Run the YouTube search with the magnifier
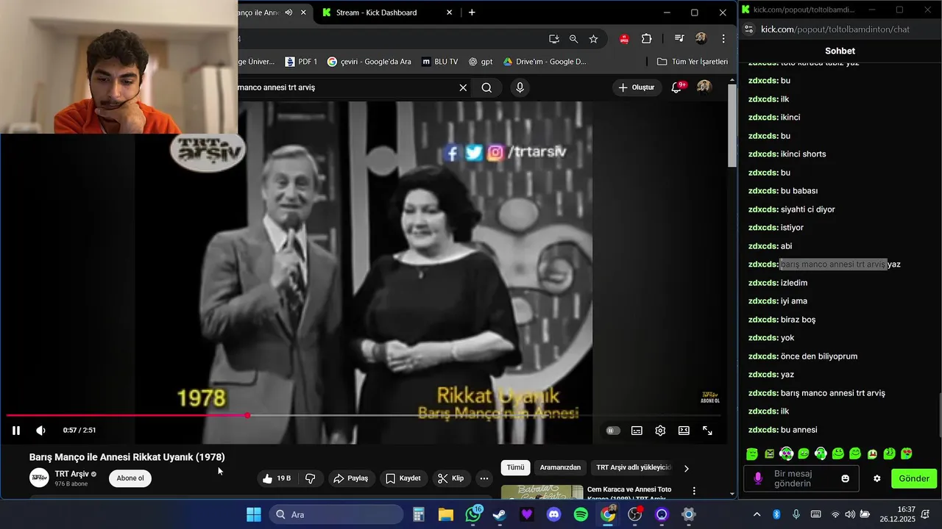The image size is (942, 529). coord(486,87)
